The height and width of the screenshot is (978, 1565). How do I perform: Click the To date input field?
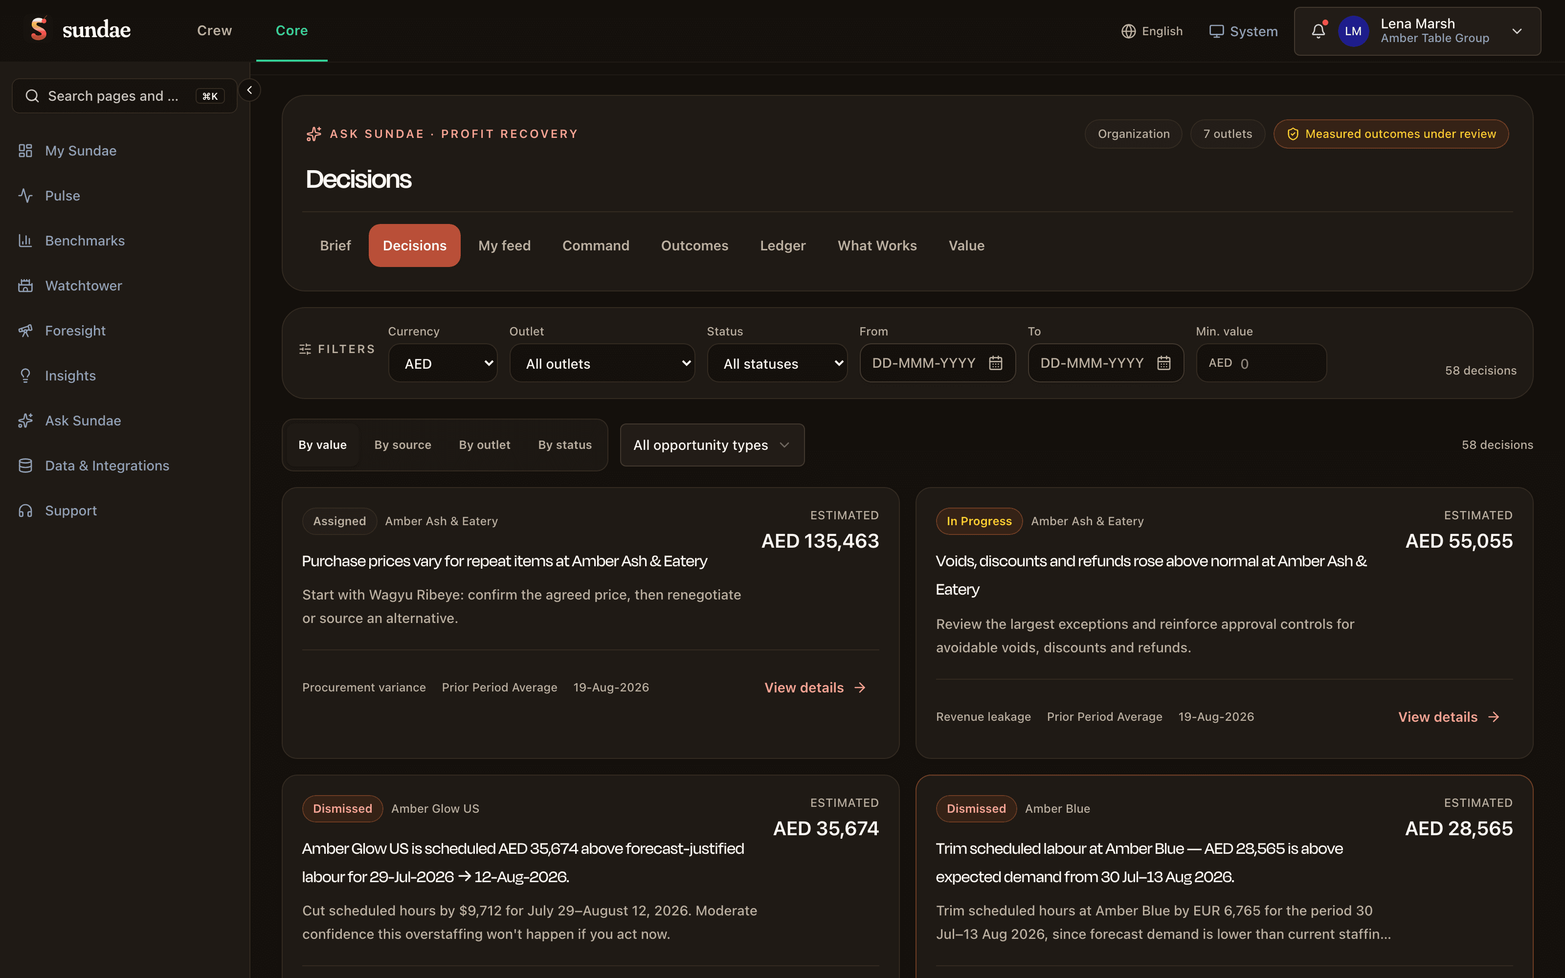tap(1106, 363)
